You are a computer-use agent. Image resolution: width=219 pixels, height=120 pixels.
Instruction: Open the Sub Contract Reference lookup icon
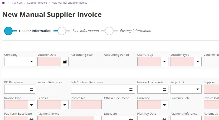(x=131, y=89)
